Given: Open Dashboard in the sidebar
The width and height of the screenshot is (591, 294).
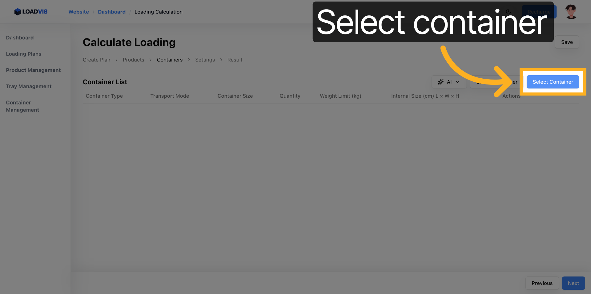Looking at the screenshot, I should click(20, 37).
